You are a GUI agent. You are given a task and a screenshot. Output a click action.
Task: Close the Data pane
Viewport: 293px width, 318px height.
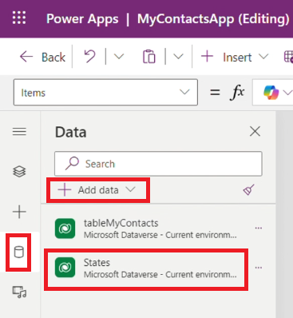(255, 132)
